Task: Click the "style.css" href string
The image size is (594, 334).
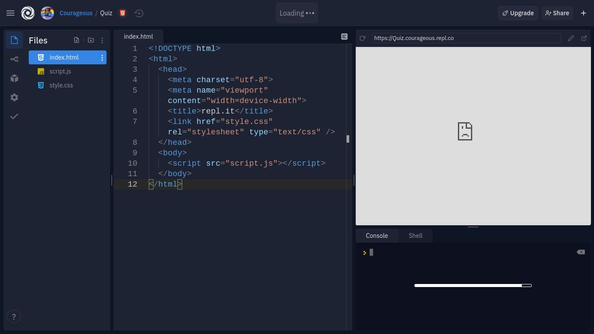Action: pos(247,121)
